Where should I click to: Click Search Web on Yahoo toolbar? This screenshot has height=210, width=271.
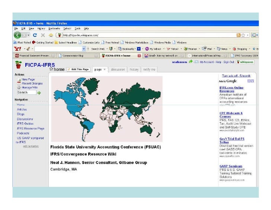pyautogui.click(x=98, y=49)
